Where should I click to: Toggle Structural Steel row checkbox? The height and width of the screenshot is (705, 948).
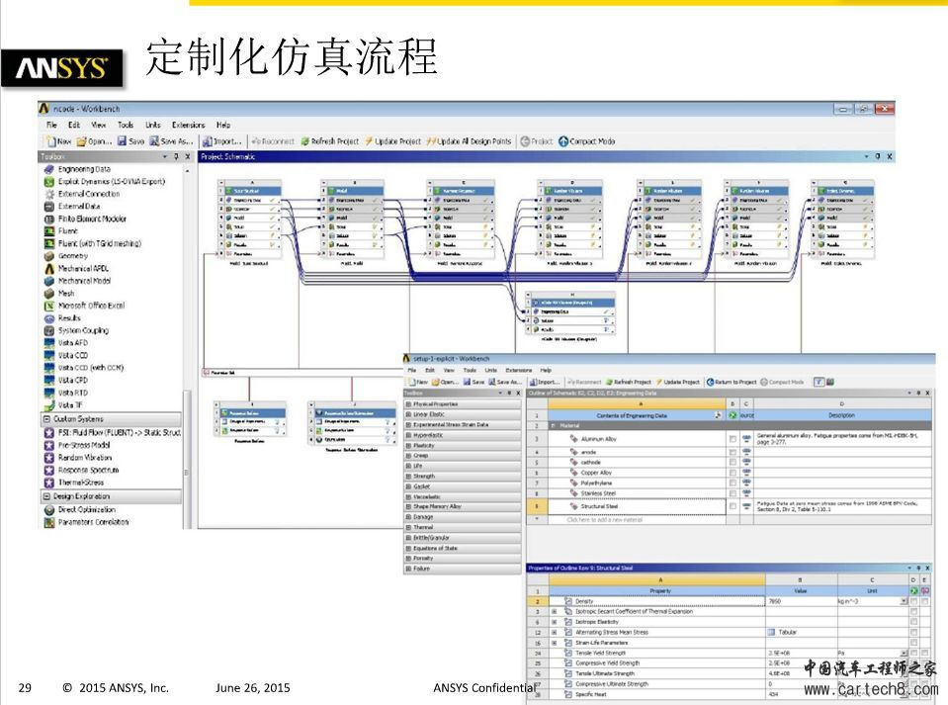733,506
